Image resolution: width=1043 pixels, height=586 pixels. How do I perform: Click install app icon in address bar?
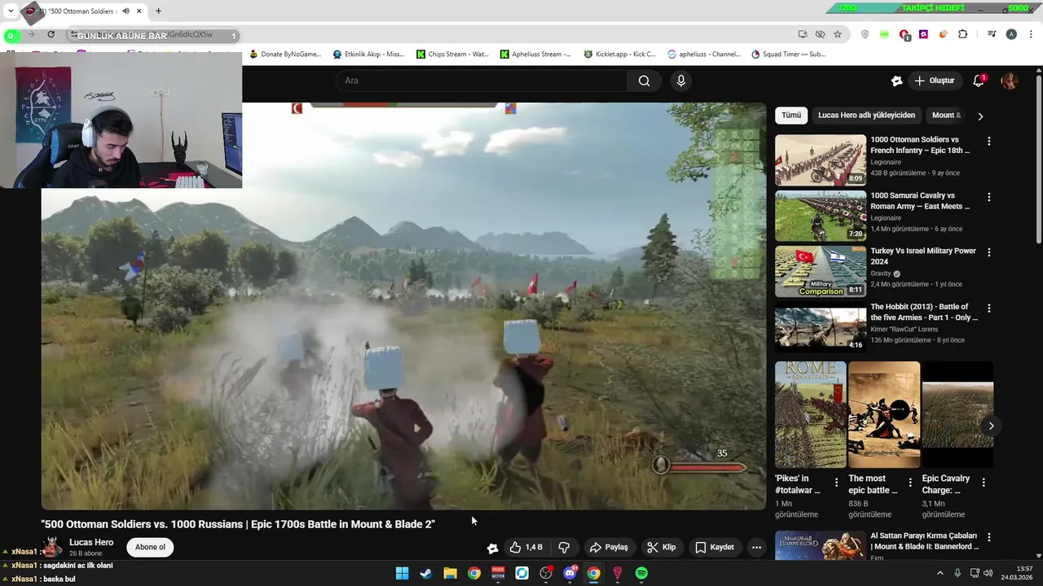803,34
